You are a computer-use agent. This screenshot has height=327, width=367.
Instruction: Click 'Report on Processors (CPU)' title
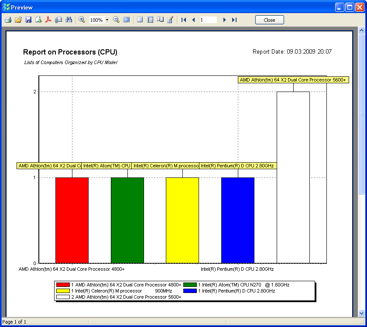(70, 52)
